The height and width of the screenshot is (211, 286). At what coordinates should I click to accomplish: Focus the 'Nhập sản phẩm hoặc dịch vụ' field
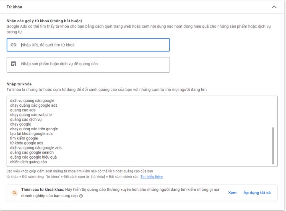[92, 64]
